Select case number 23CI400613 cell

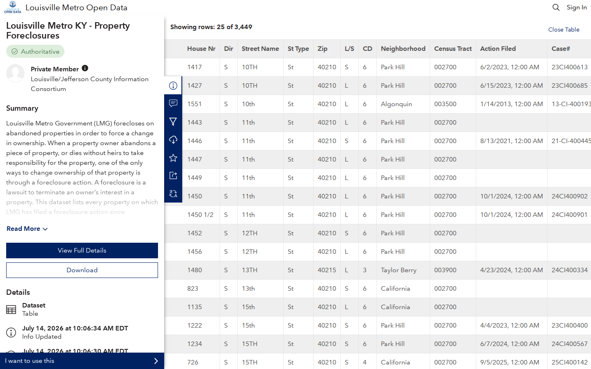click(x=569, y=67)
